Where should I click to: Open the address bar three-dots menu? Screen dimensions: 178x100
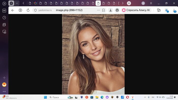point(99,10)
